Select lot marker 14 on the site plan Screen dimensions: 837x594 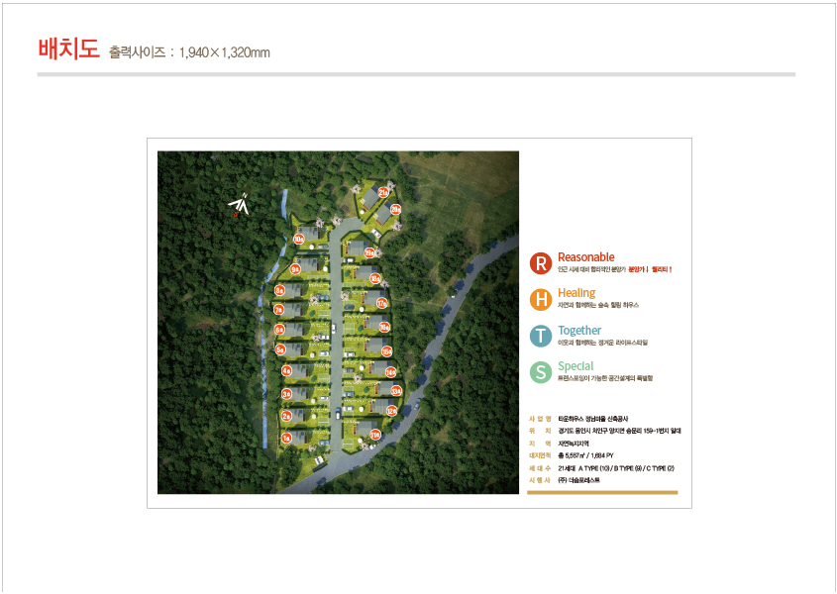[x=390, y=372]
